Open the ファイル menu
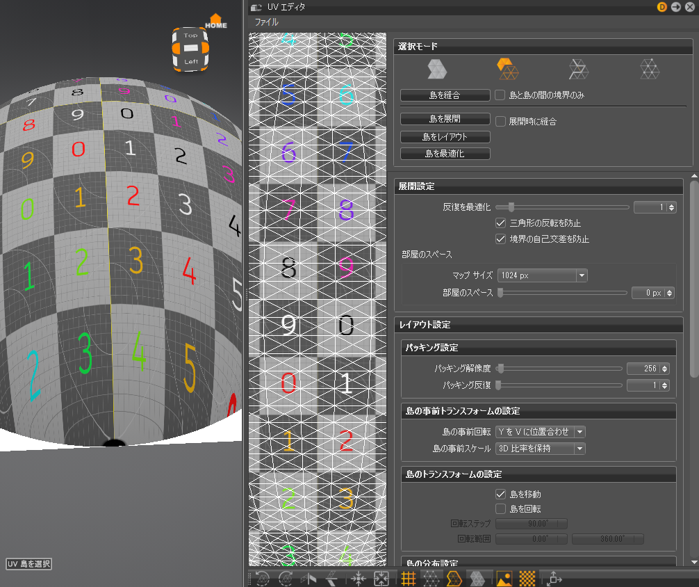The width and height of the screenshot is (699, 587). tap(267, 22)
